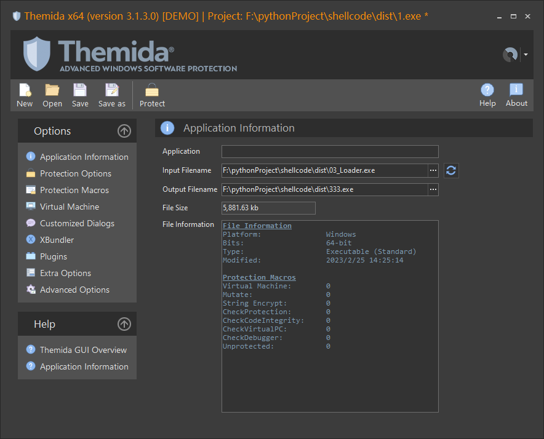The width and height of the screenshot is (544, 439).
Task: Open Application Information help topic
Action: click(84, 366)
